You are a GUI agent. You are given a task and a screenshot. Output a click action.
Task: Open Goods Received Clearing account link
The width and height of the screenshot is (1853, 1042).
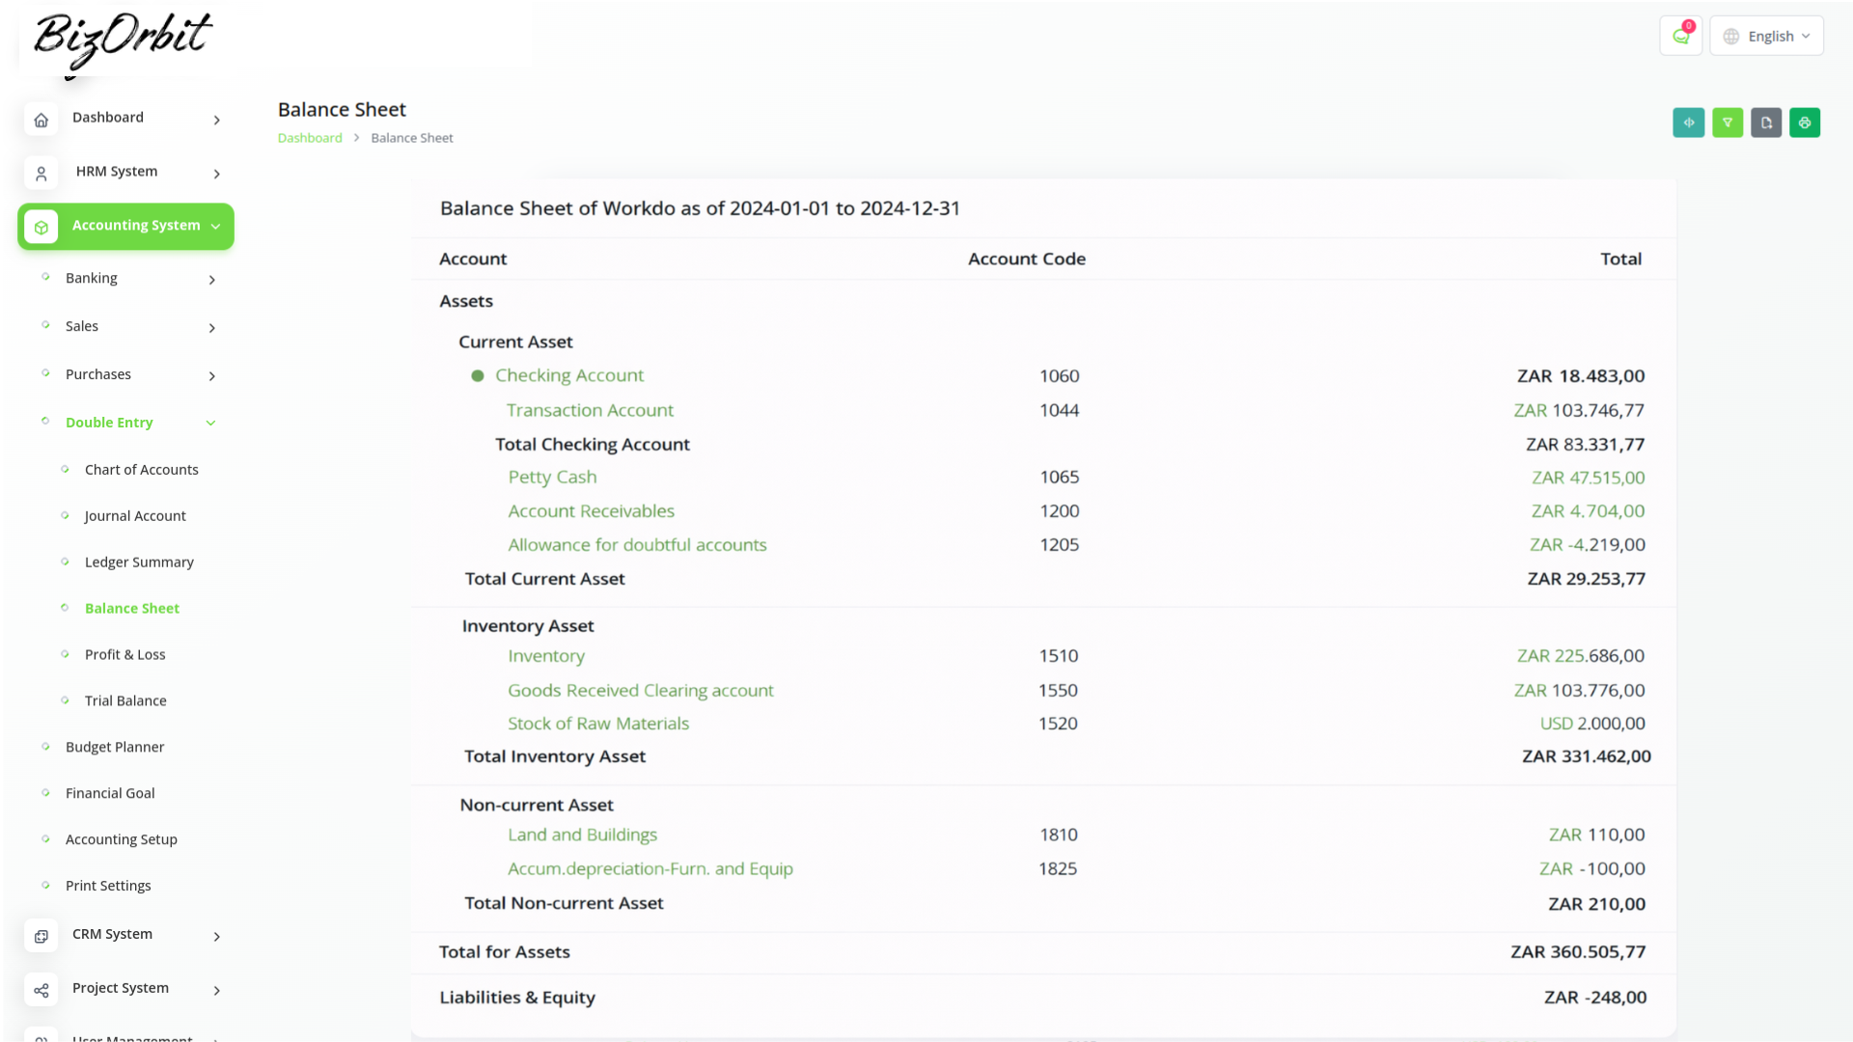point(641,691)
